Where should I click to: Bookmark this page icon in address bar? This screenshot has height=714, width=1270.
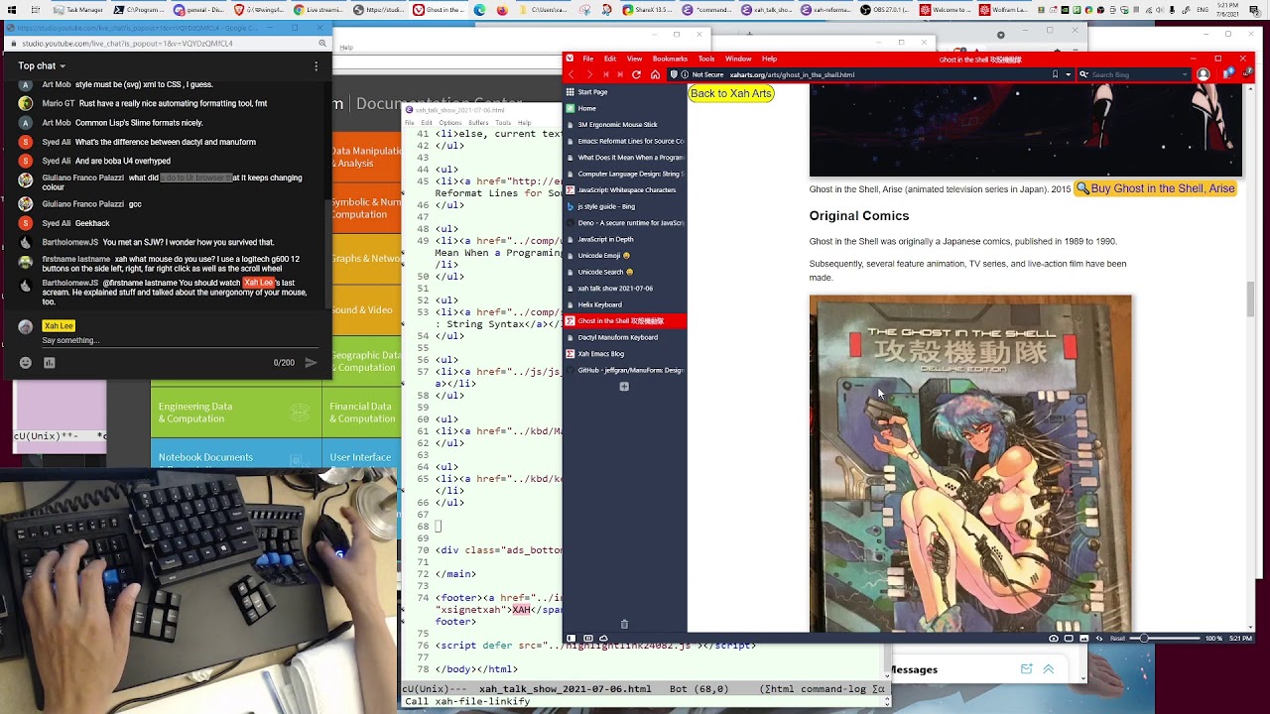tap(1055, 74)
